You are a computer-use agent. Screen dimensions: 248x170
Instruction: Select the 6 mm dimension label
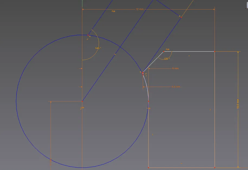pyautogui.click(x=175, y=69)
